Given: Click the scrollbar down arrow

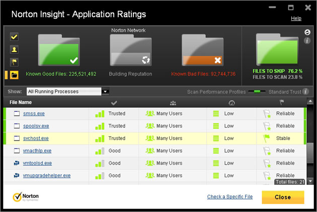Looking at the screenshot, I should pos(310,181).
